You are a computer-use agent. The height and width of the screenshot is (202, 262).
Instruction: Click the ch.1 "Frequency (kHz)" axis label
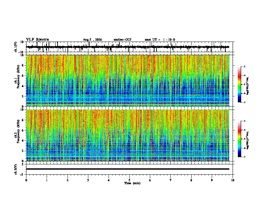click(x=19, y=77)
